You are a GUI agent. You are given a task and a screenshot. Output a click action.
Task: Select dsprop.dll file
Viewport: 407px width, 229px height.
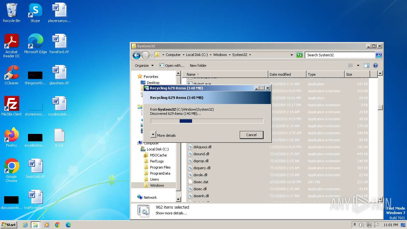[201, 161]
